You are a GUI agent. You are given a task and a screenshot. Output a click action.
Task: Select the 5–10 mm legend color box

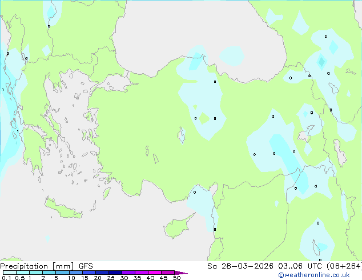(x=62, y=273)
